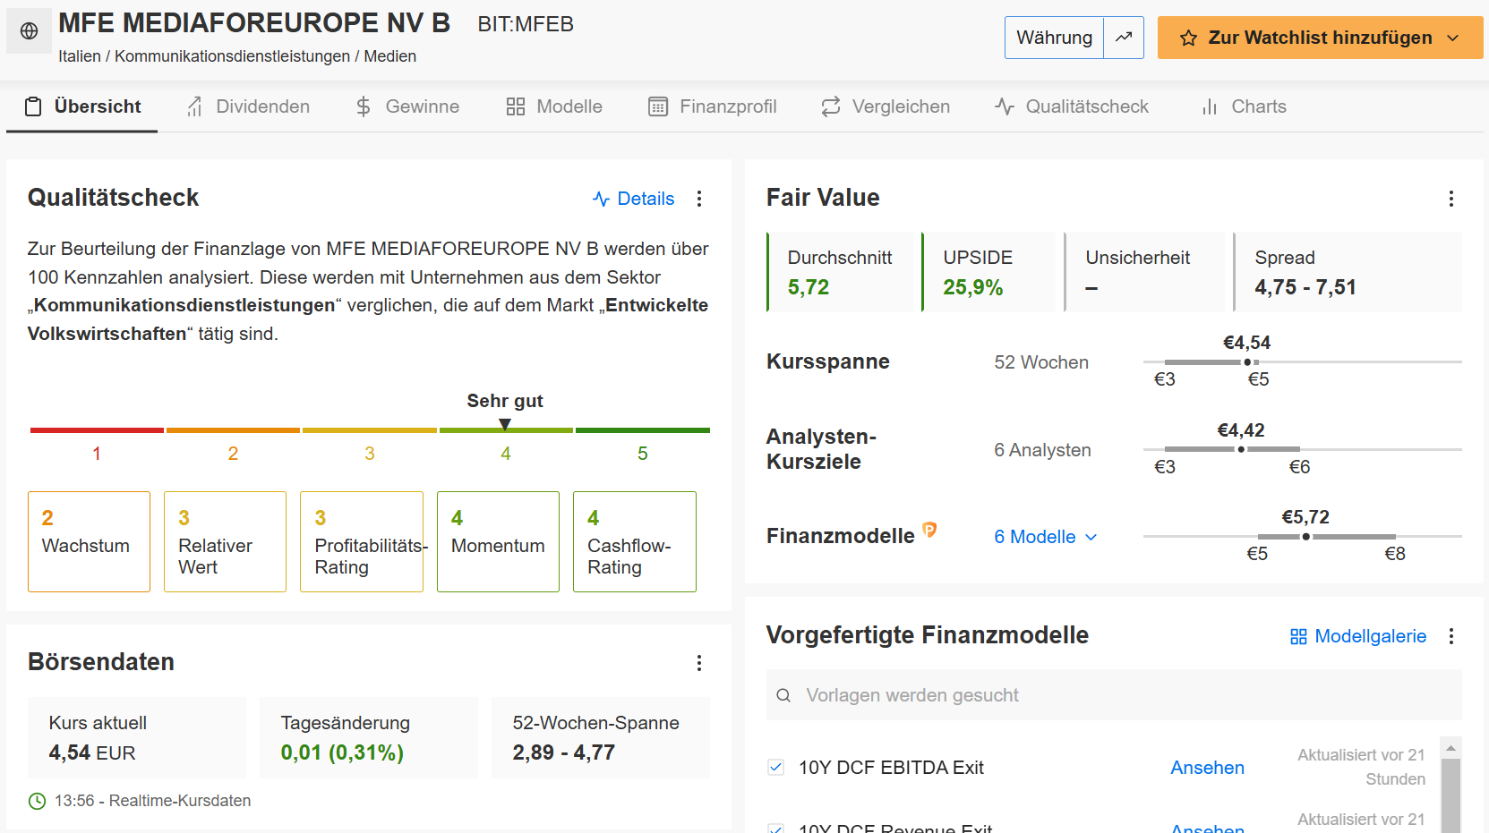
Task: Click Zur Watchlist hinzufügen button
Action: click(x=1320, y=38)
